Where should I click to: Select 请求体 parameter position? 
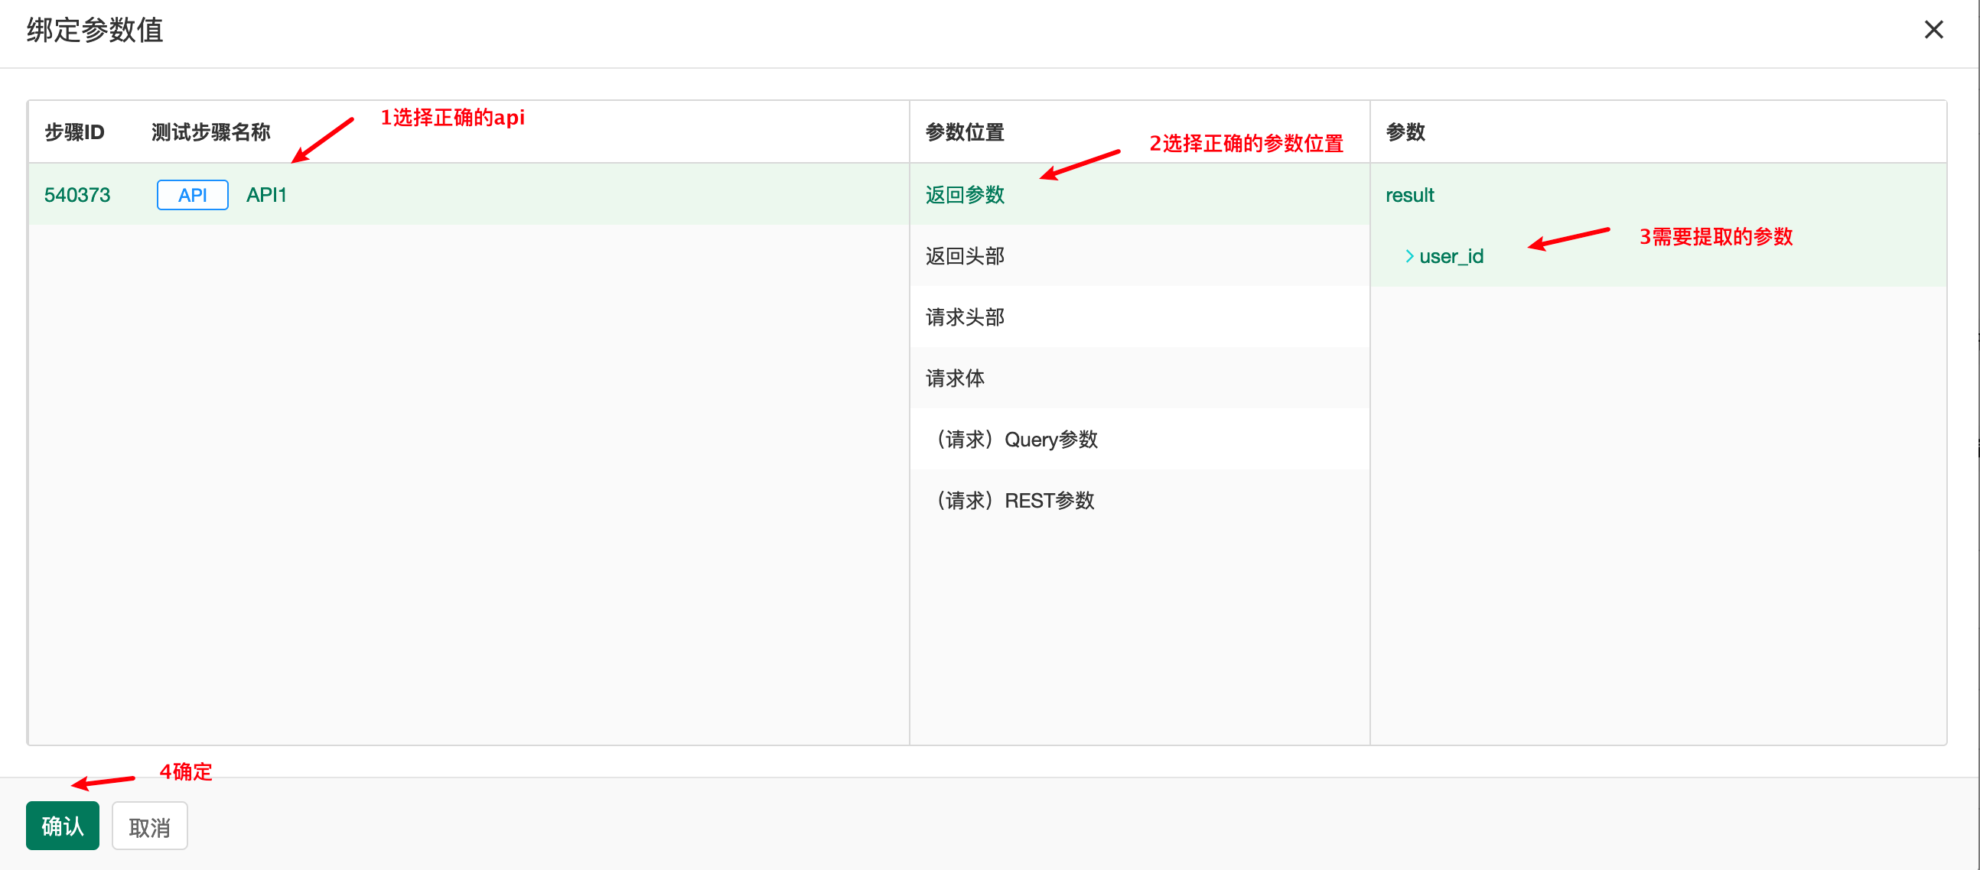[x=955, y=378]
